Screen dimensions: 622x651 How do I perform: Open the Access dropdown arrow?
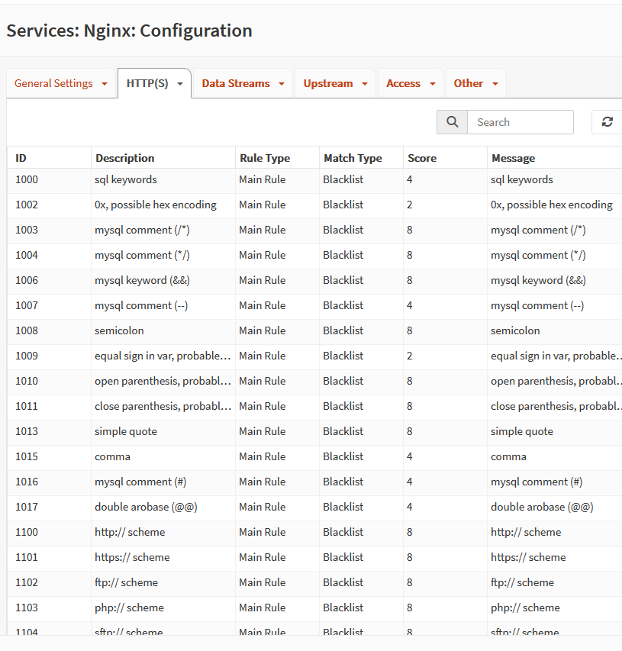point(433,83)
